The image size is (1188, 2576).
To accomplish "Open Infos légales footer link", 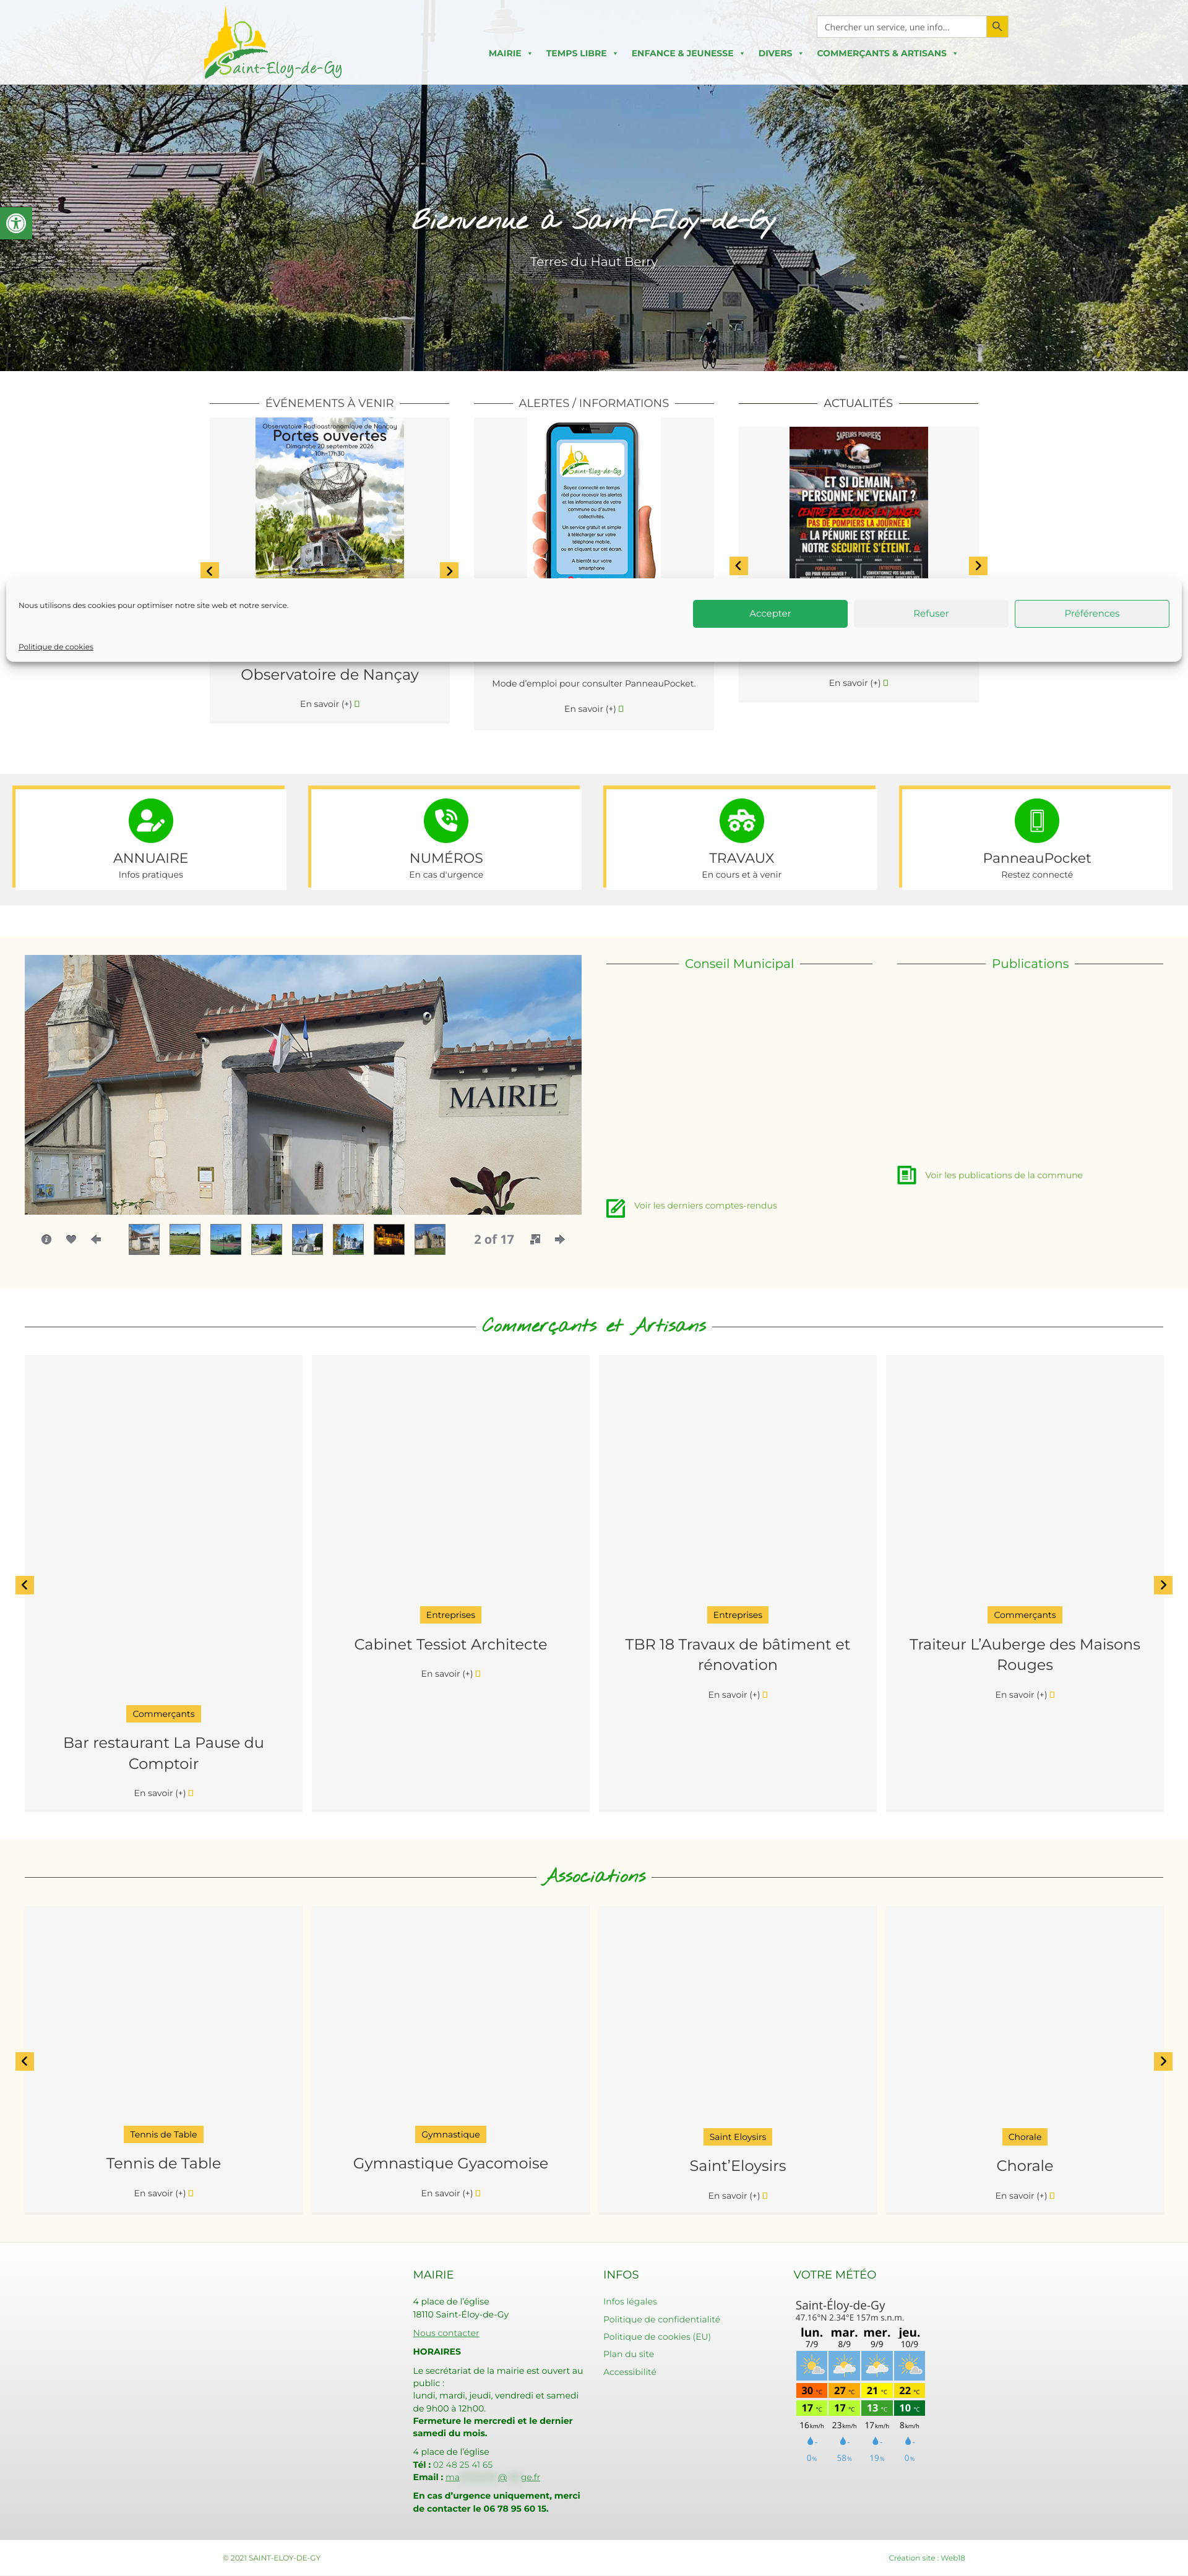I will click(x=629, y=2301).
